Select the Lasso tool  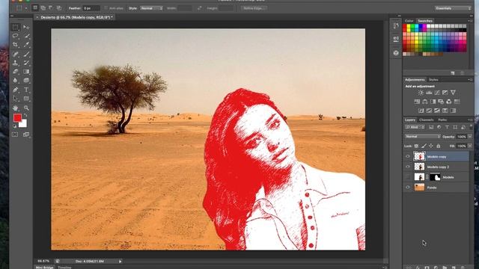coord(15,36)
